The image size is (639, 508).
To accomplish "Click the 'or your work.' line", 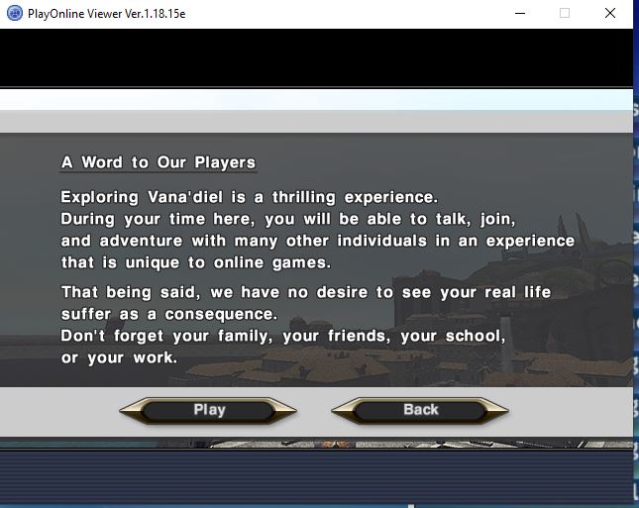I will [x=119, y=357].
